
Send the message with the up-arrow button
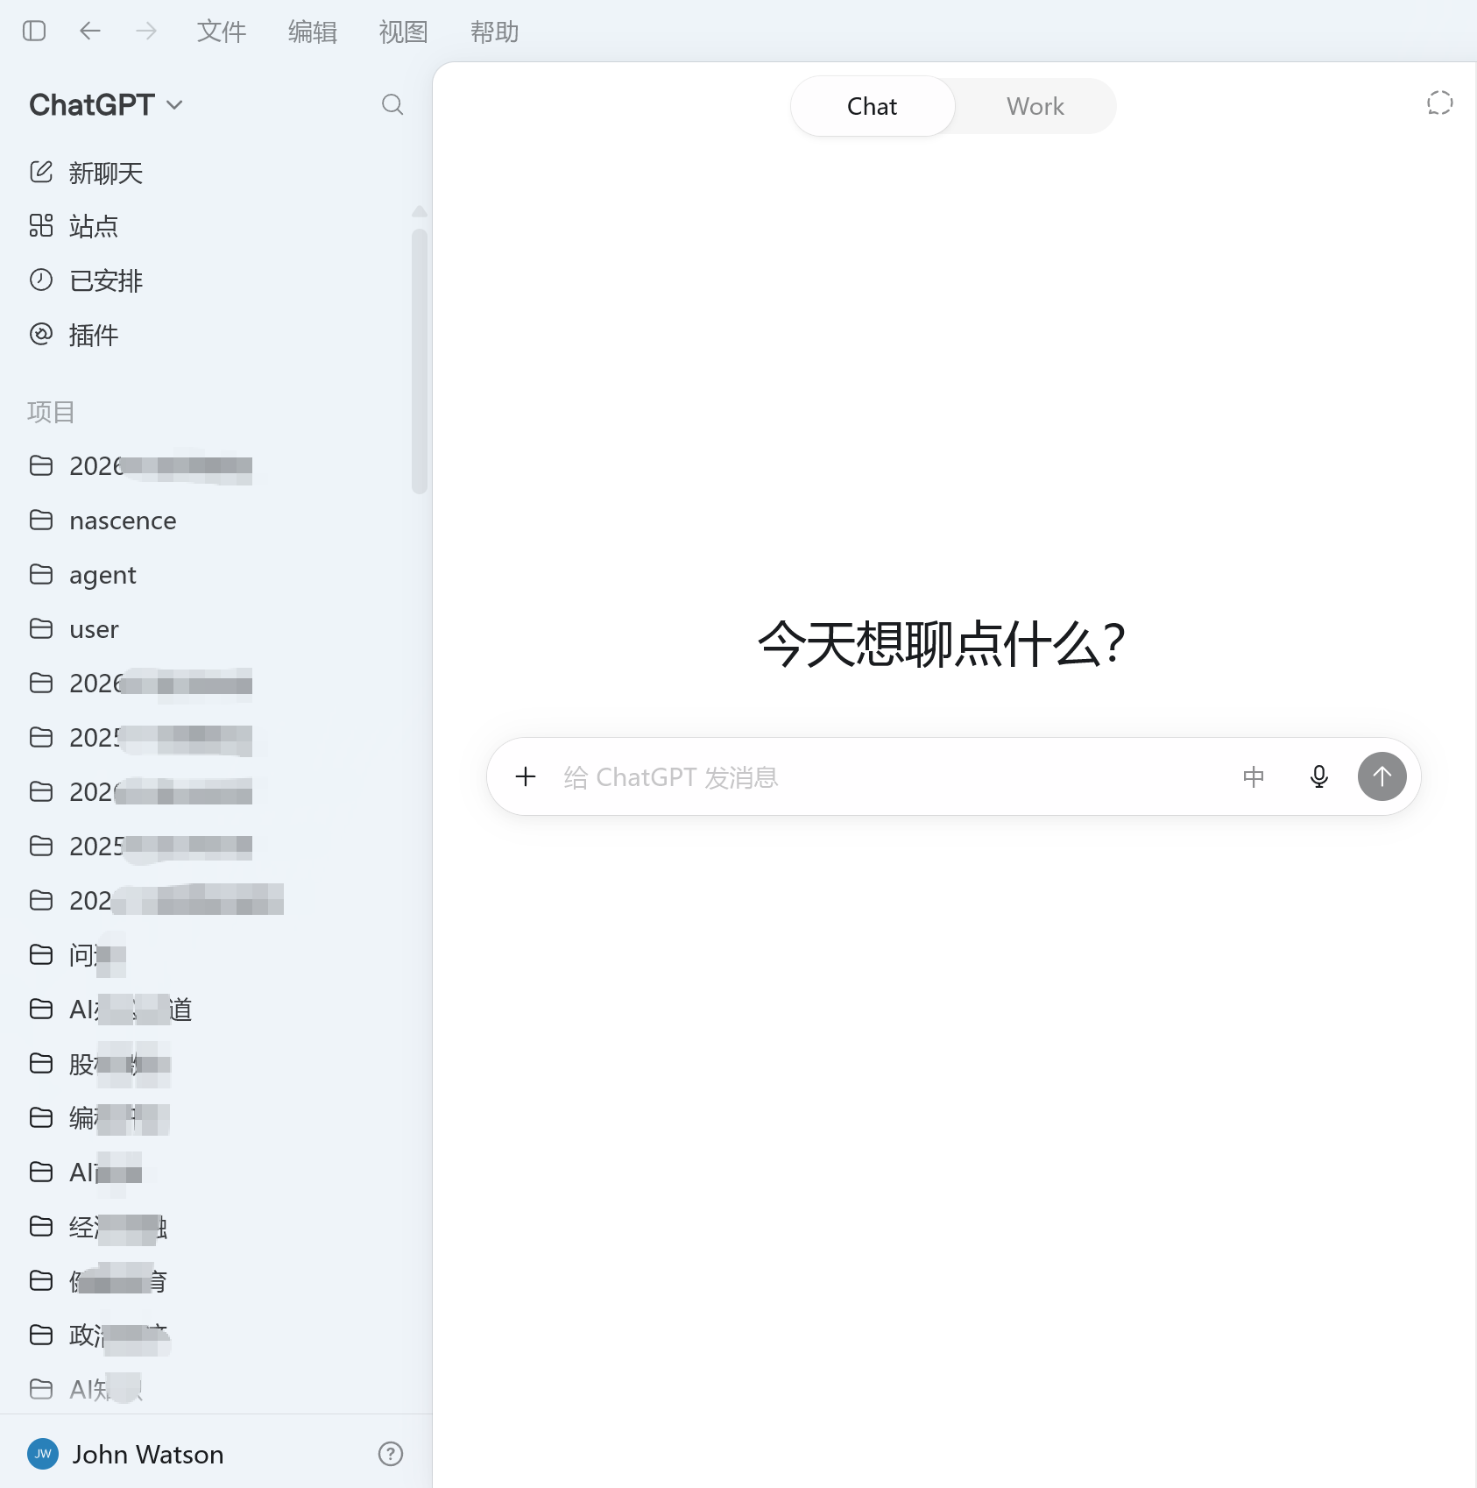[1382, 776]
